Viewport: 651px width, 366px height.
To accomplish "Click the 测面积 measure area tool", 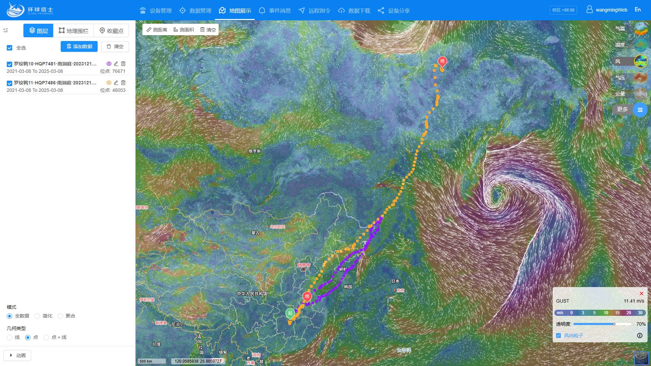I will pyautogui.click(x=184, y=30).
